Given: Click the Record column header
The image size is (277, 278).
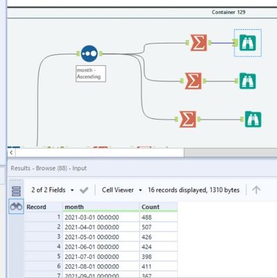Looking at the screenshot, I should (x=44, y=207).
